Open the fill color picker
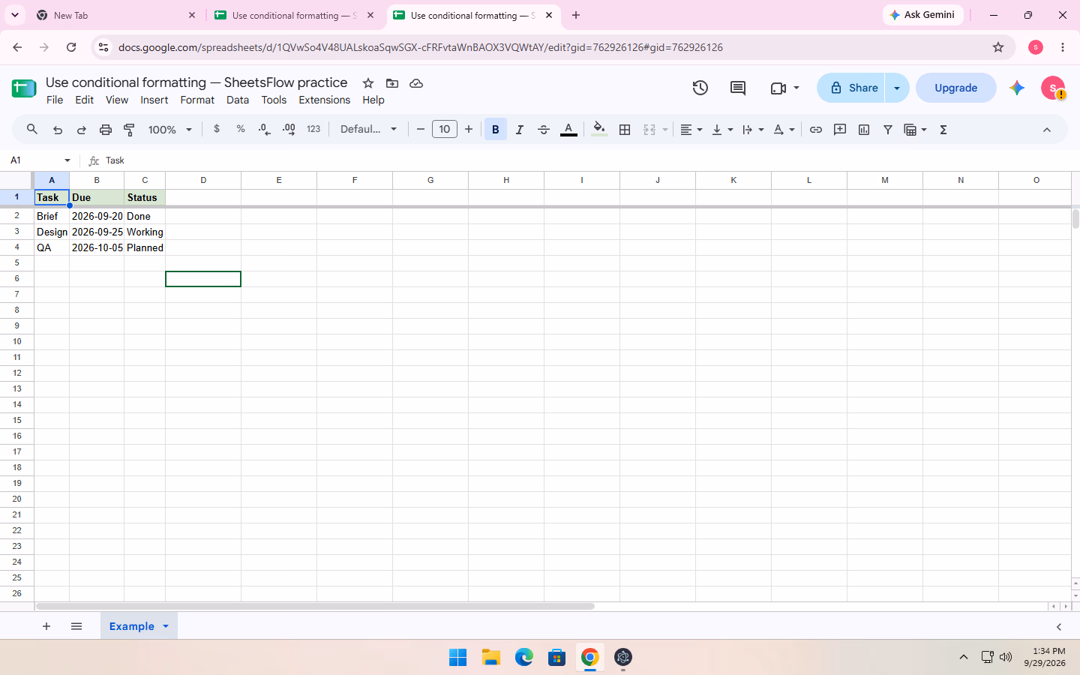 tap(598, 130)
